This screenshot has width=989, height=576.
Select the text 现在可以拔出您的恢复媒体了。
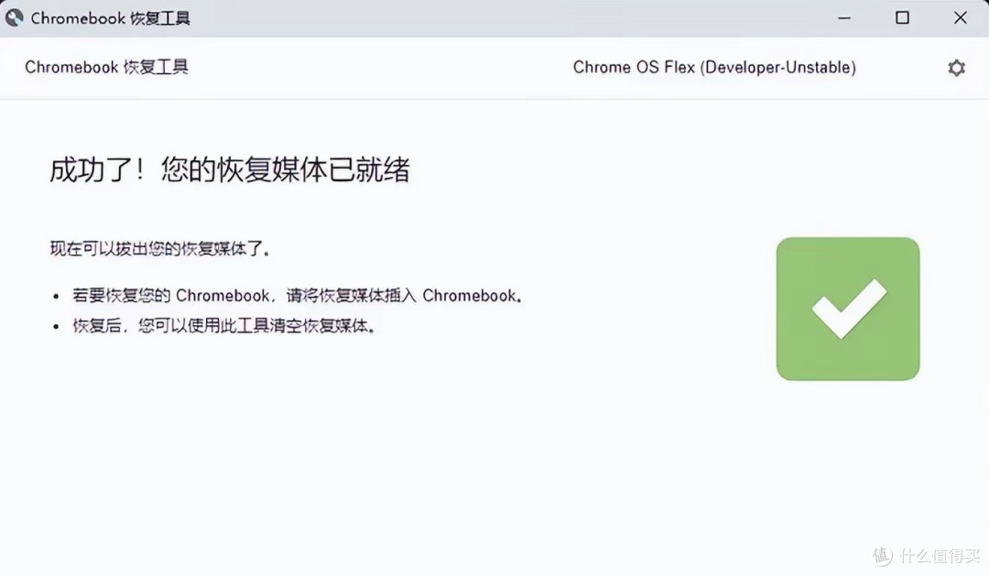click(x=160, y=248)
